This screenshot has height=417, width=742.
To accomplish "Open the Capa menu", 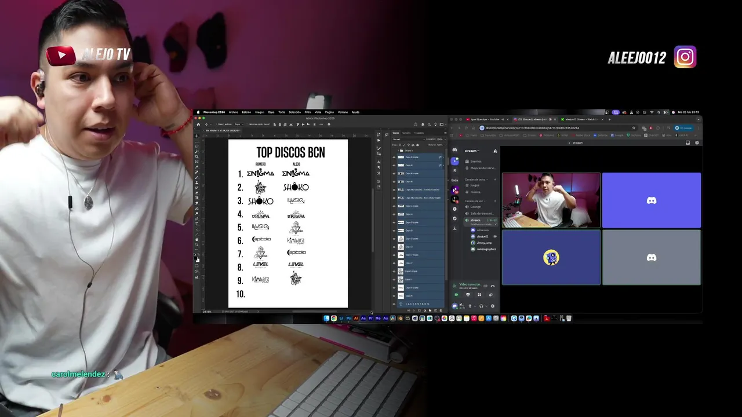I will (x=271, y=112).
